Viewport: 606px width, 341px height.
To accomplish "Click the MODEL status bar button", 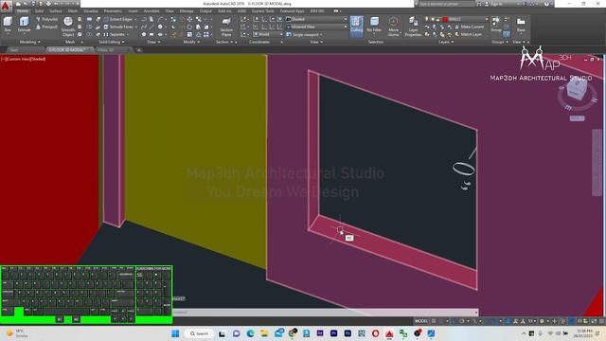I will click(x=421, y=321).
